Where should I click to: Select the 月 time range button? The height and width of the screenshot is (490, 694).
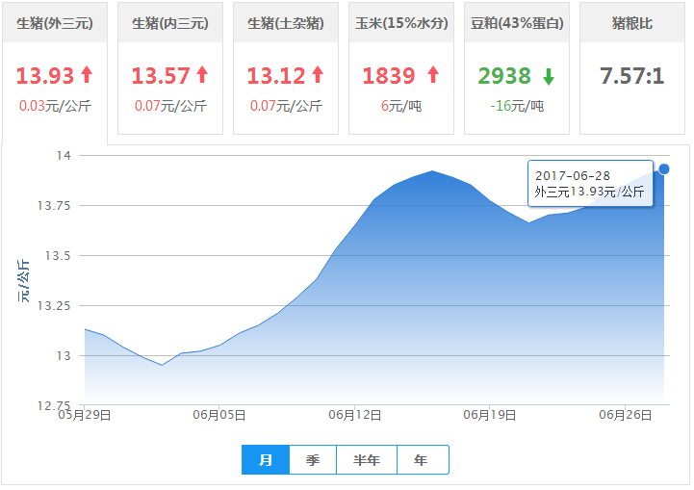click(266, 460)
